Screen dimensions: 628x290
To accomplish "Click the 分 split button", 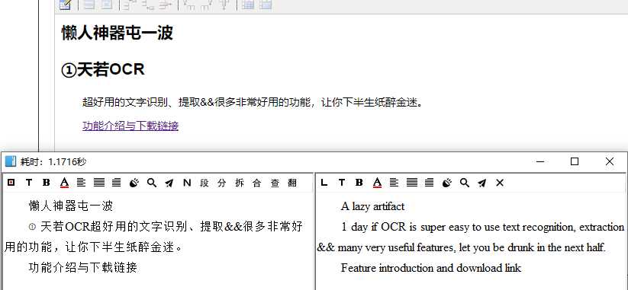I will pyautogui.click(x=222, y=183).
